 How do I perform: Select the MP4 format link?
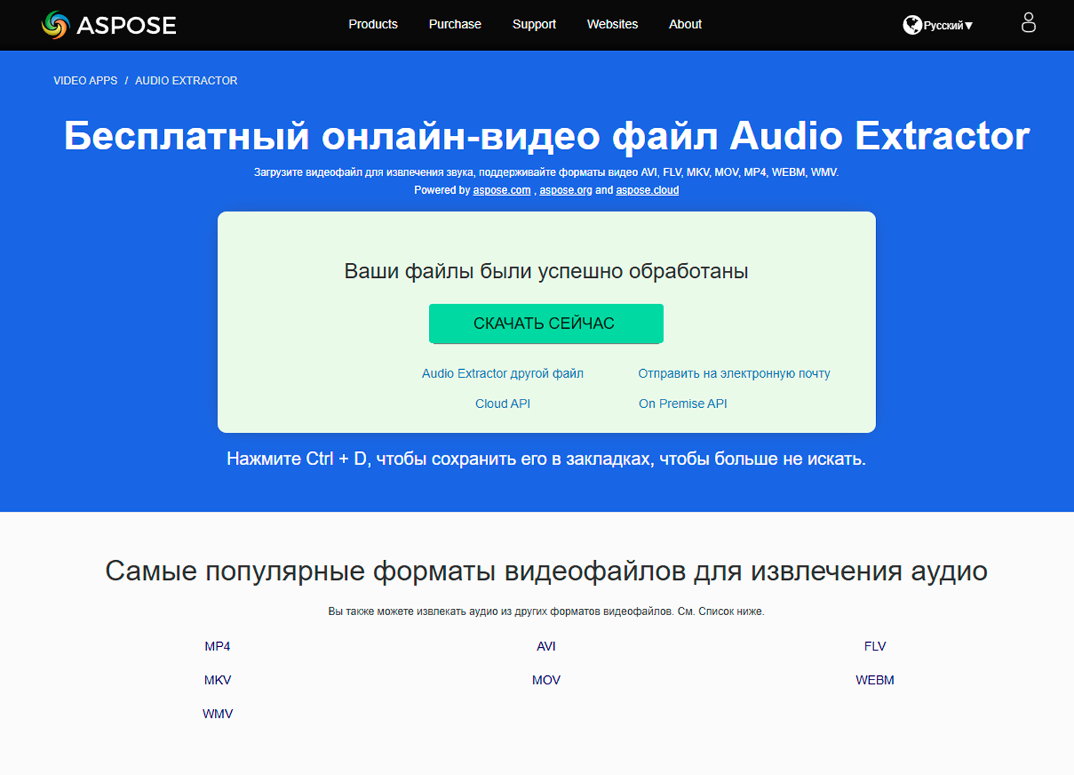(x=218, y=646)
